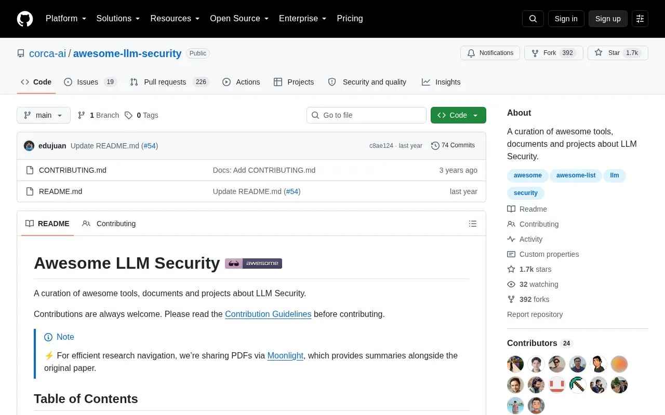Open the Contributors 24 heading link
This screenshot has height=415, width=665.
[539, 343]
